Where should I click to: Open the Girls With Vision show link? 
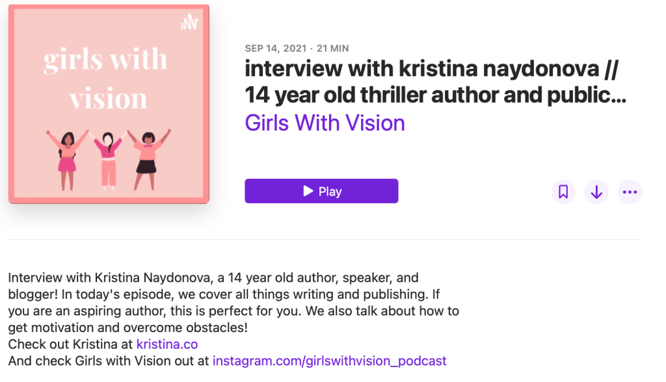325,123
